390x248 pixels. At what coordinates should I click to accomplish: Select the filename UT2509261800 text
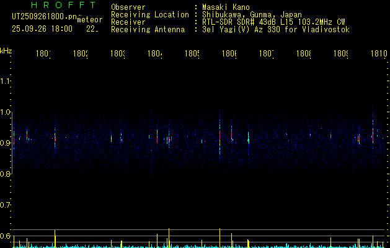pos(45,17)
